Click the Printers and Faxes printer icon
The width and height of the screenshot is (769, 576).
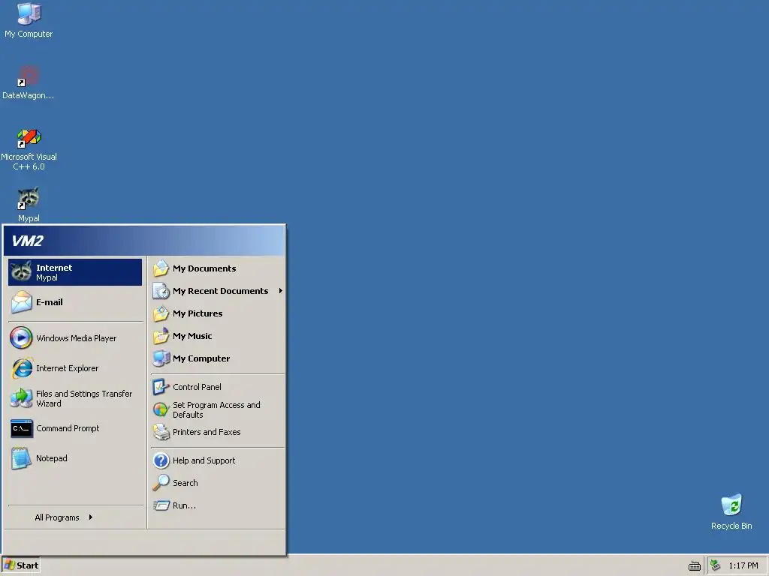(161, 432)
